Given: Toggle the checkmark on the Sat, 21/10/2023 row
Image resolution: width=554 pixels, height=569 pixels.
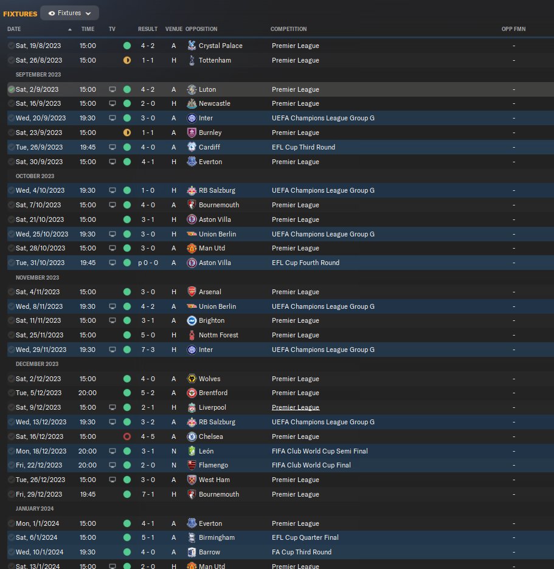Looking at the screenshot, I should click(x=12, y=219).
